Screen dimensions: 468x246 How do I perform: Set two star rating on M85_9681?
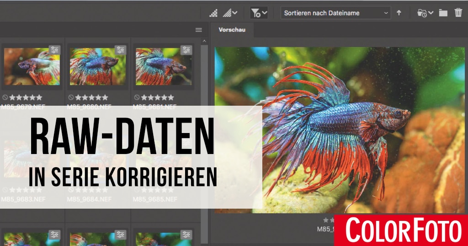[x=151, y=97]
